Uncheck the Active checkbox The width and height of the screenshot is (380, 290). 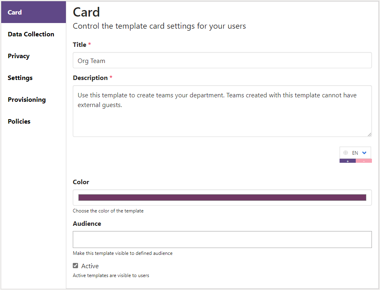pyautogui.click(x=75, y=265)
